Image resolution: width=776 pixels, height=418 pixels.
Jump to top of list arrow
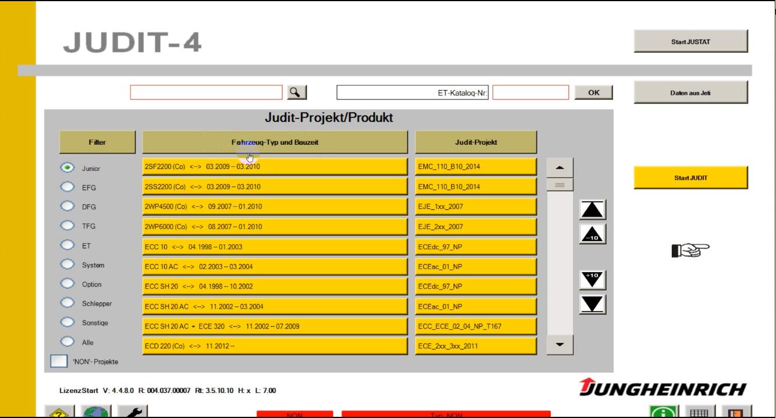pos(592,209)
